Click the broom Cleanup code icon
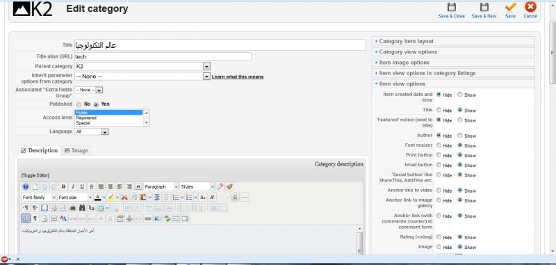556x265 pixels. [x=230, y=186]
